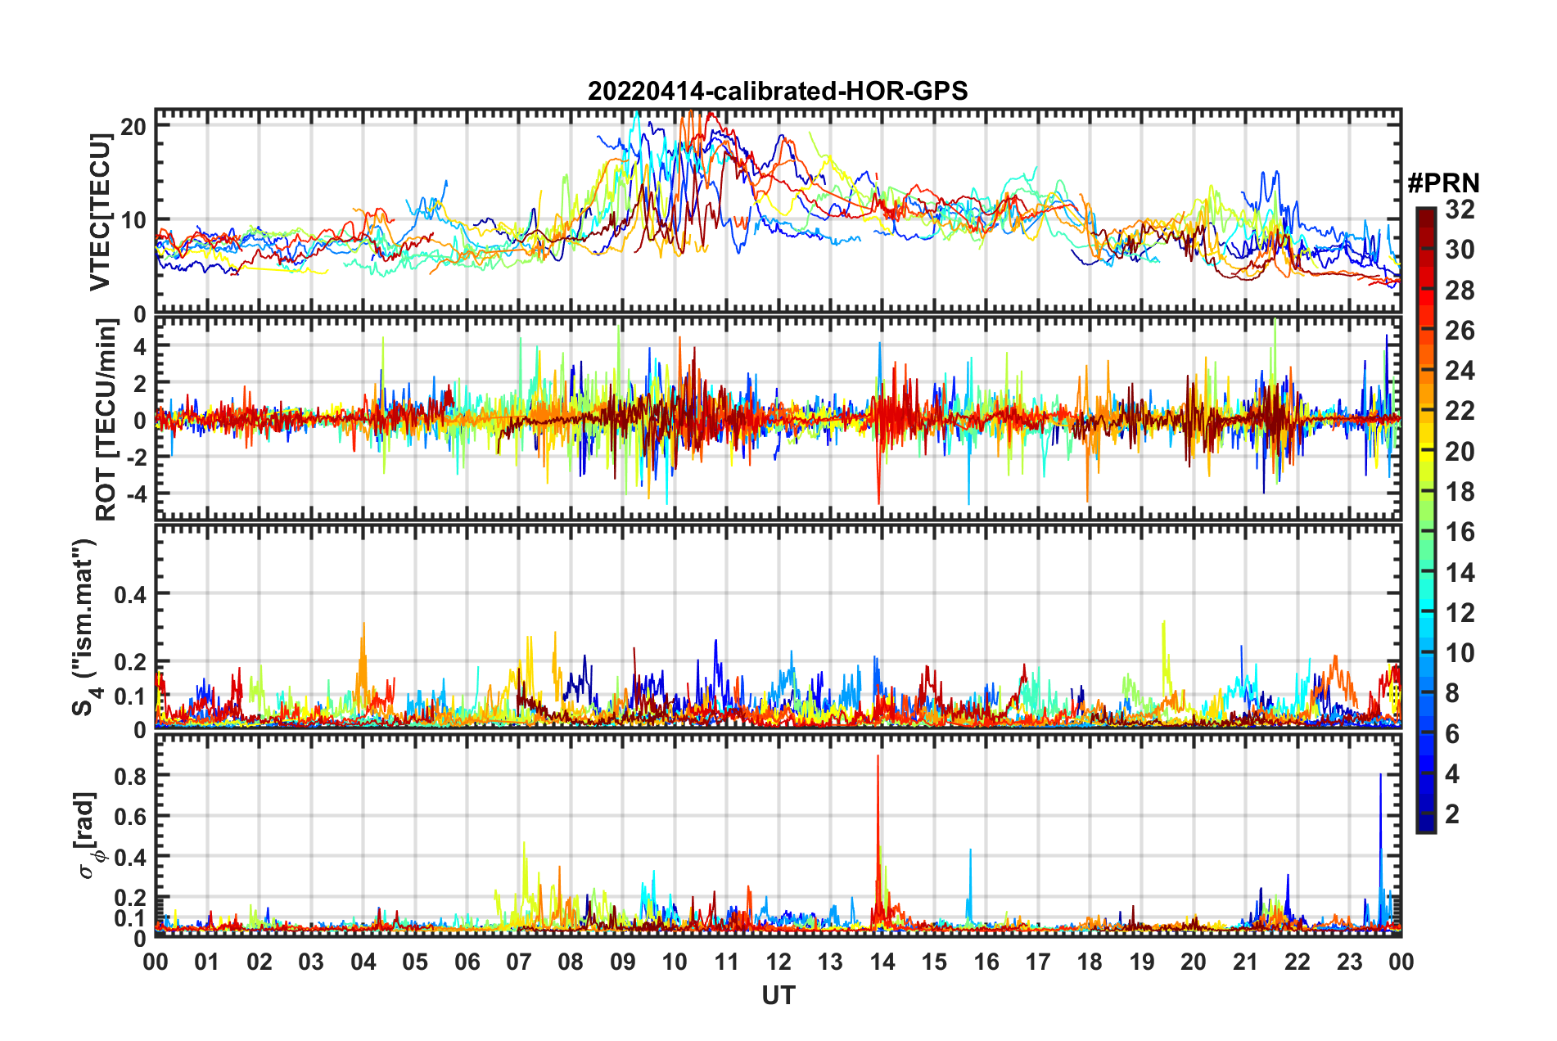Click x-axis hour tick label 05
Screen dimensions: 1557x1041
point(415,962)
